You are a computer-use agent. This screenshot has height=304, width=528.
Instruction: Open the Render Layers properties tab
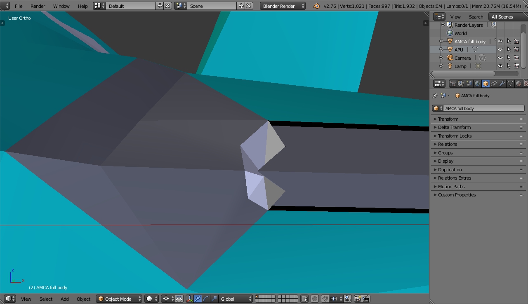461,84
